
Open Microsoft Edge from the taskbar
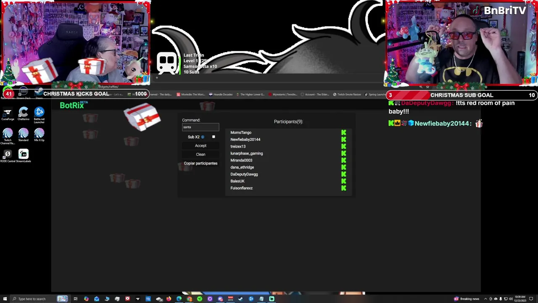tap(179, 299)
